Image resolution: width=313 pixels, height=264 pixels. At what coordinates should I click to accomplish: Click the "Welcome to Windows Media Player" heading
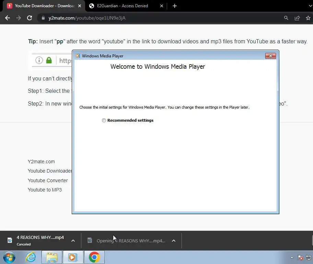158,67
